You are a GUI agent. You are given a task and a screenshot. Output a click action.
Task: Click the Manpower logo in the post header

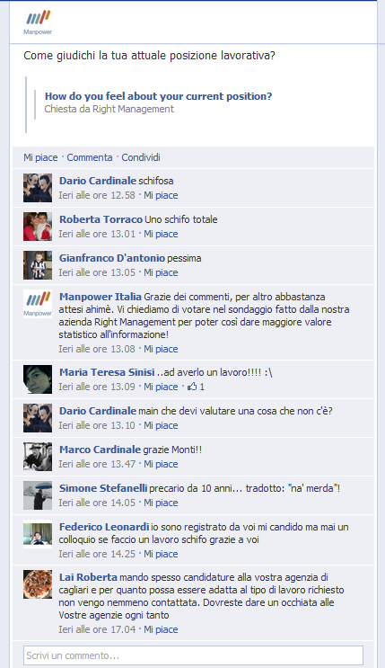pyautogui.click(x=38, y=23)
